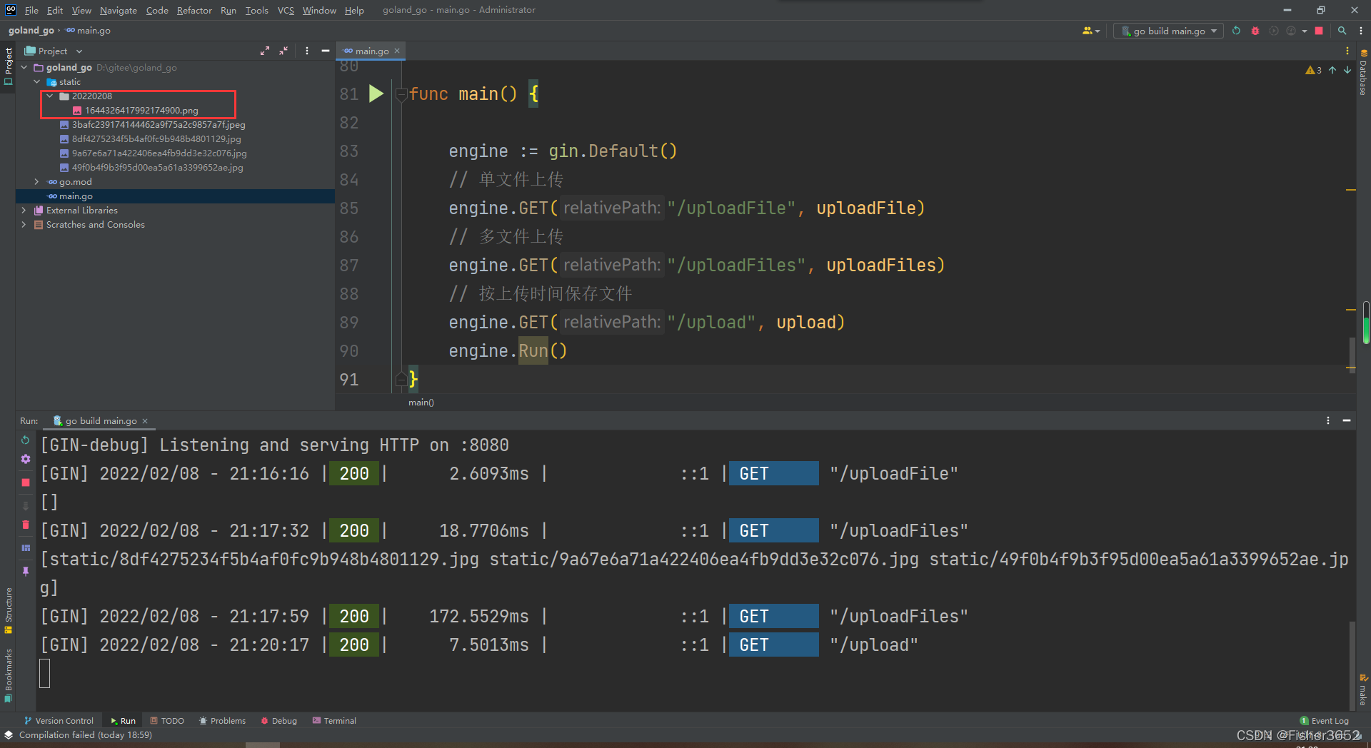Toggle the make side tool window

(x=1363, y=690)
